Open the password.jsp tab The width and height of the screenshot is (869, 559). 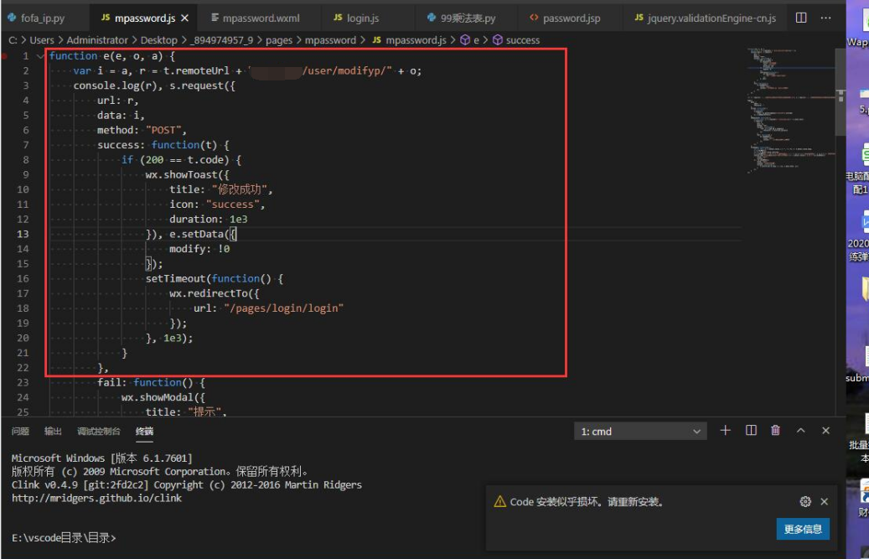pos(565,18)
